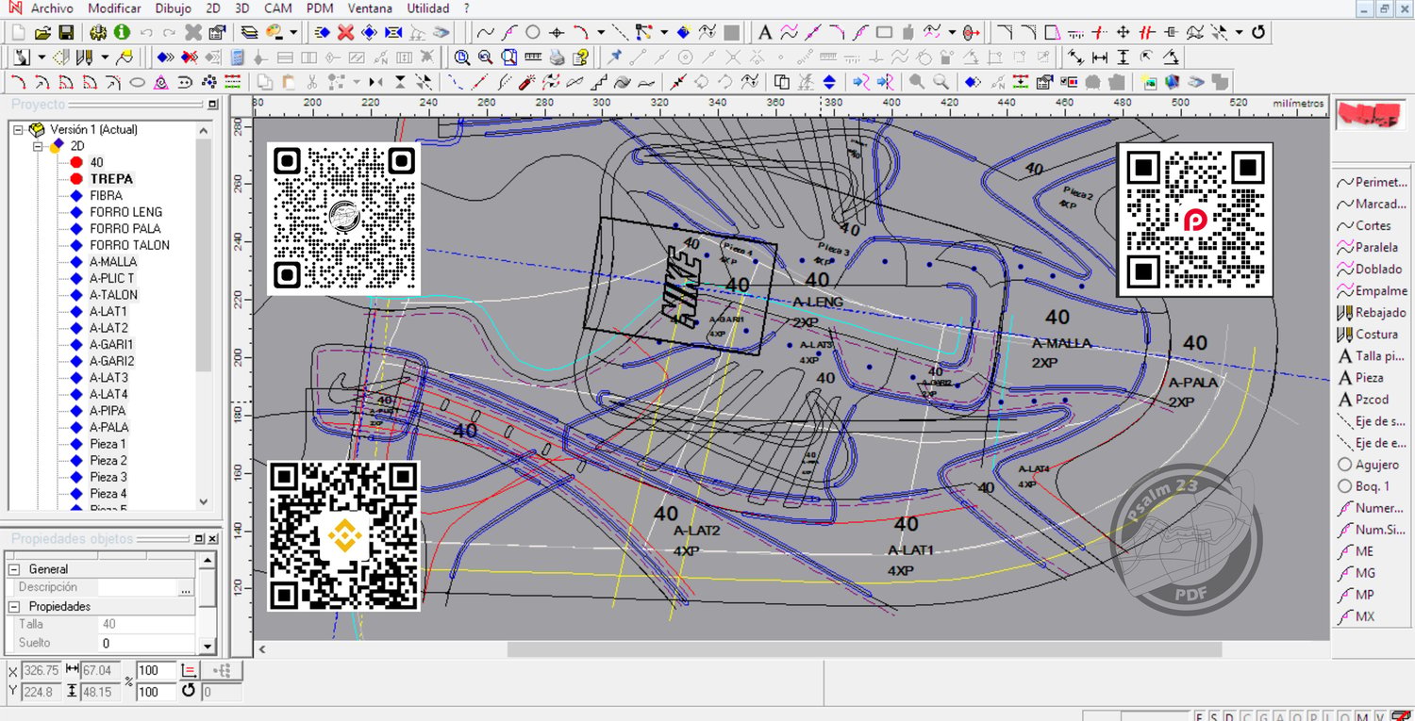Click the rotation angle icon beside bottom fields
The image size is (1415, 721).
click(x=189, y=692)
